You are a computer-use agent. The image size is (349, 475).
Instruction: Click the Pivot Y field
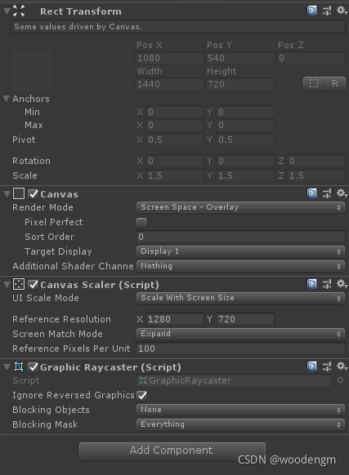(x=245, y=140)
